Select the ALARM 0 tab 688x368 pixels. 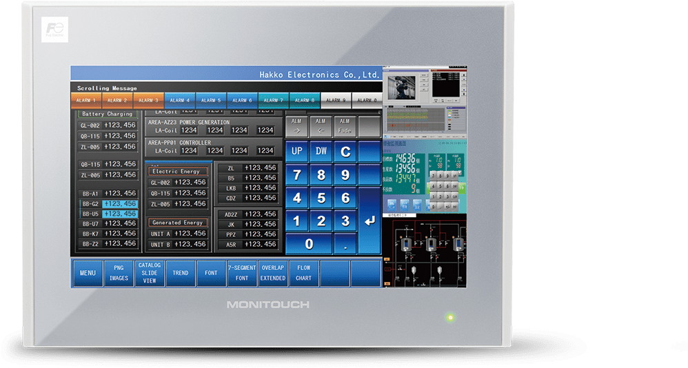(x=367, y=101)
